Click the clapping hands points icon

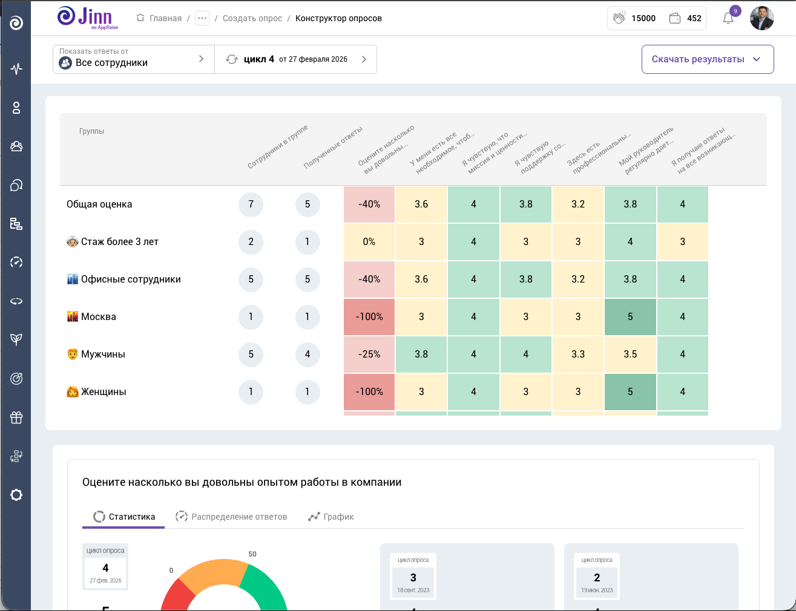coord(619,18)
